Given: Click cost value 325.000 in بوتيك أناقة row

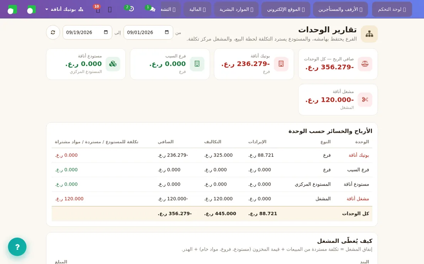Looking at the screenshot, I should [218, 155].
